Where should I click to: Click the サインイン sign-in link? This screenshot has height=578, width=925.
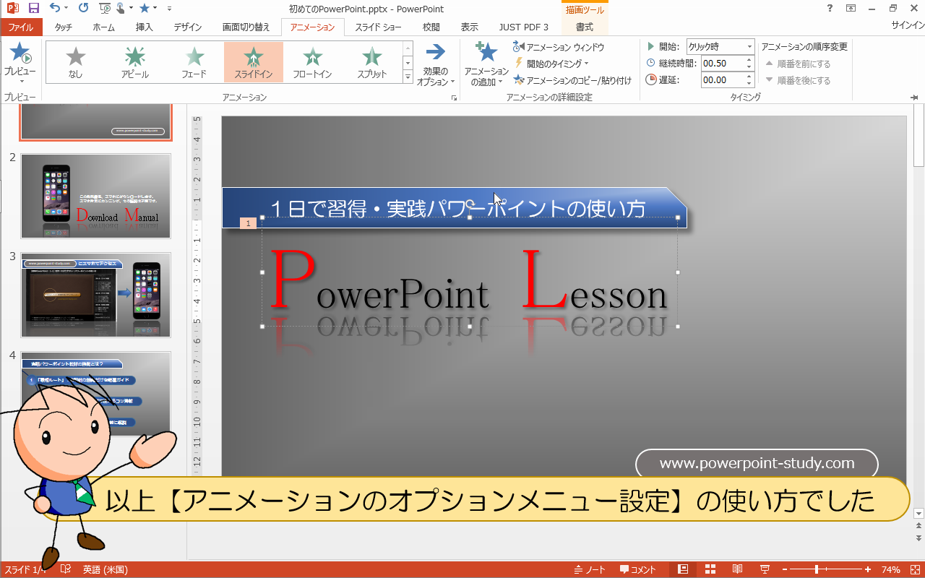[908, 25]
